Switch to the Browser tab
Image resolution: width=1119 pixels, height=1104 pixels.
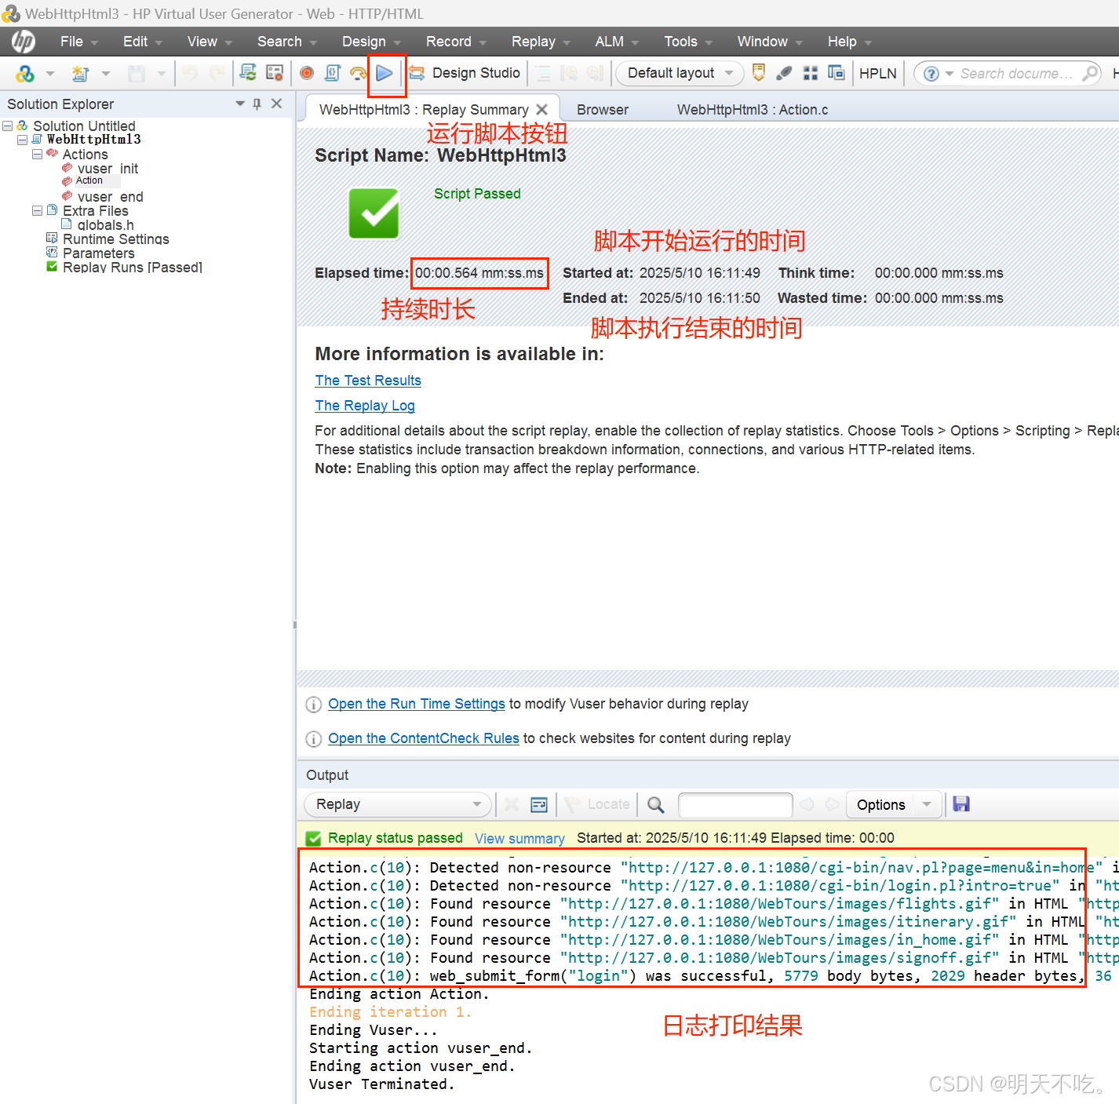tap(603, 110)
